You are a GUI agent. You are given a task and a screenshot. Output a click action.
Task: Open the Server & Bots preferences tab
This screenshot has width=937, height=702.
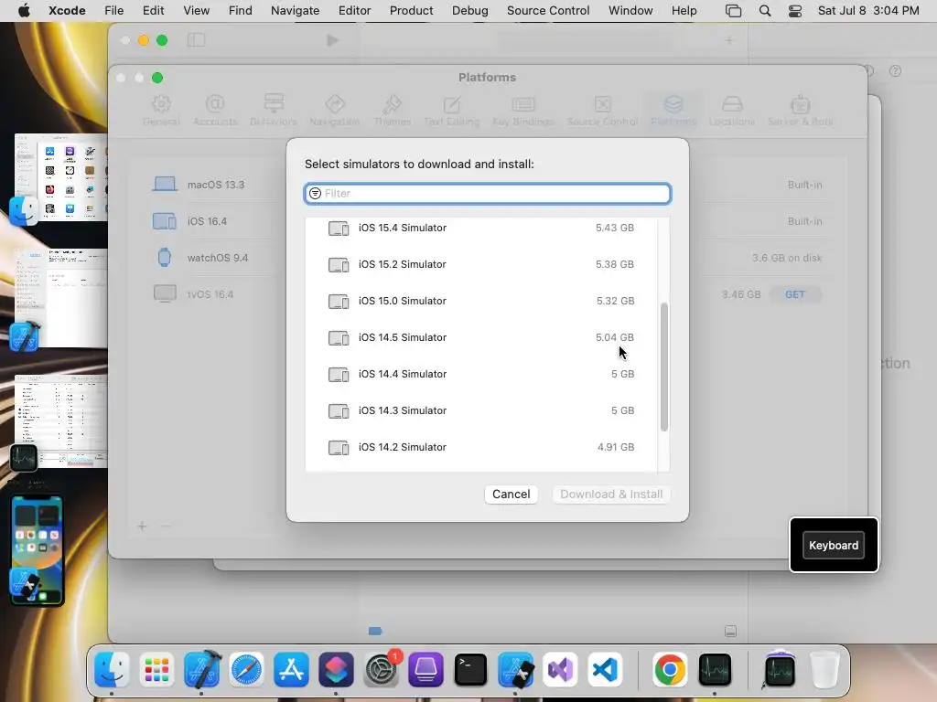coord(800,111)
